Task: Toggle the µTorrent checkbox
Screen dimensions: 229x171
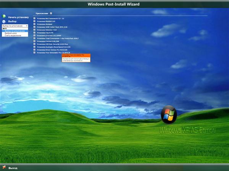Action: 34,35
